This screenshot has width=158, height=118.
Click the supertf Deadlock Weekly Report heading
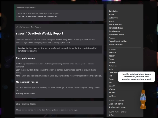tap(39, 34)
